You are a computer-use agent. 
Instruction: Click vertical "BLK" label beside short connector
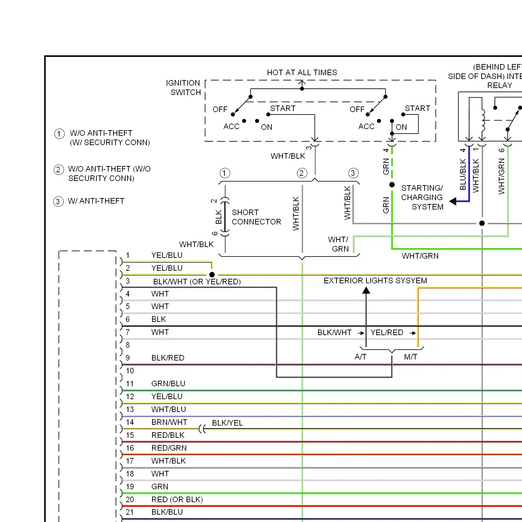tap(219, 217)
